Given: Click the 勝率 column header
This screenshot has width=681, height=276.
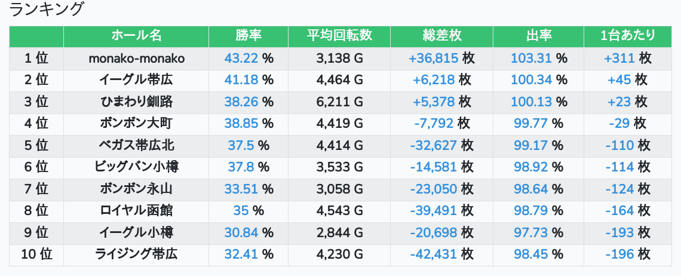Looking at the screenshot, I should point(249,36).
